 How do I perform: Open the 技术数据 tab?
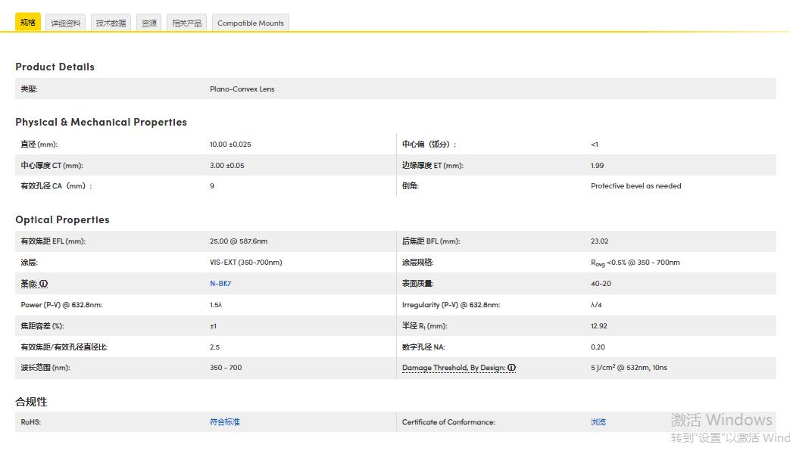pyautogui.click(x=111, y=23)
